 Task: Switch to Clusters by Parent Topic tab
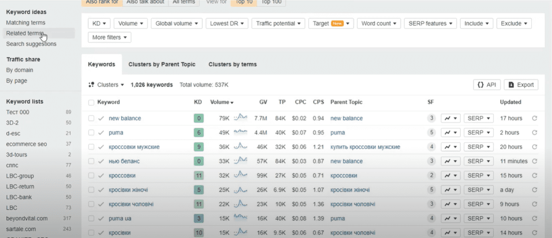[x=162, y=65]
